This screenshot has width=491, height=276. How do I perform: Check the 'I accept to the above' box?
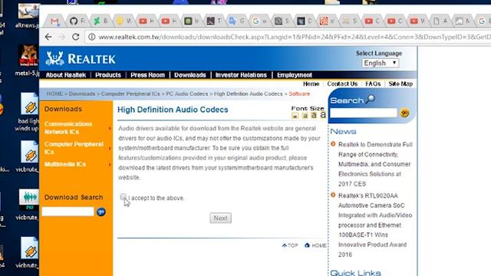click(x=123, y=197)
